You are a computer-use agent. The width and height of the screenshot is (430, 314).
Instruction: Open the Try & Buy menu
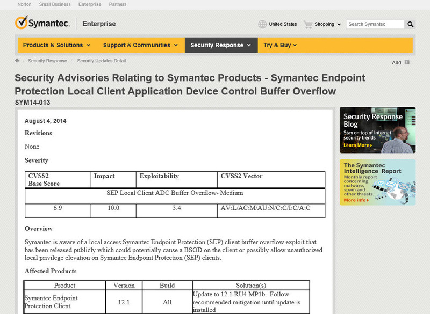click(280, 45)
